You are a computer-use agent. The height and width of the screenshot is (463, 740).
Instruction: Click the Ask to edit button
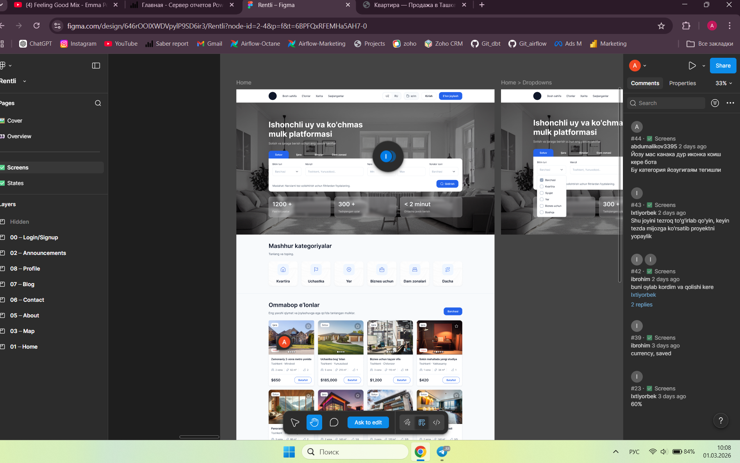coord(368,422)
